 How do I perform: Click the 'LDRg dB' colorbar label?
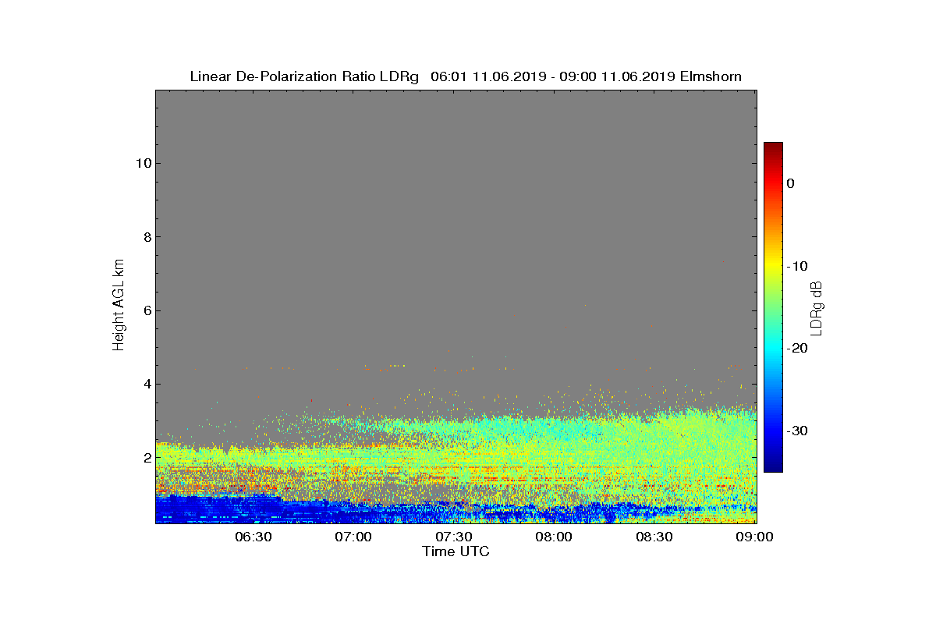tap(817, 308)
